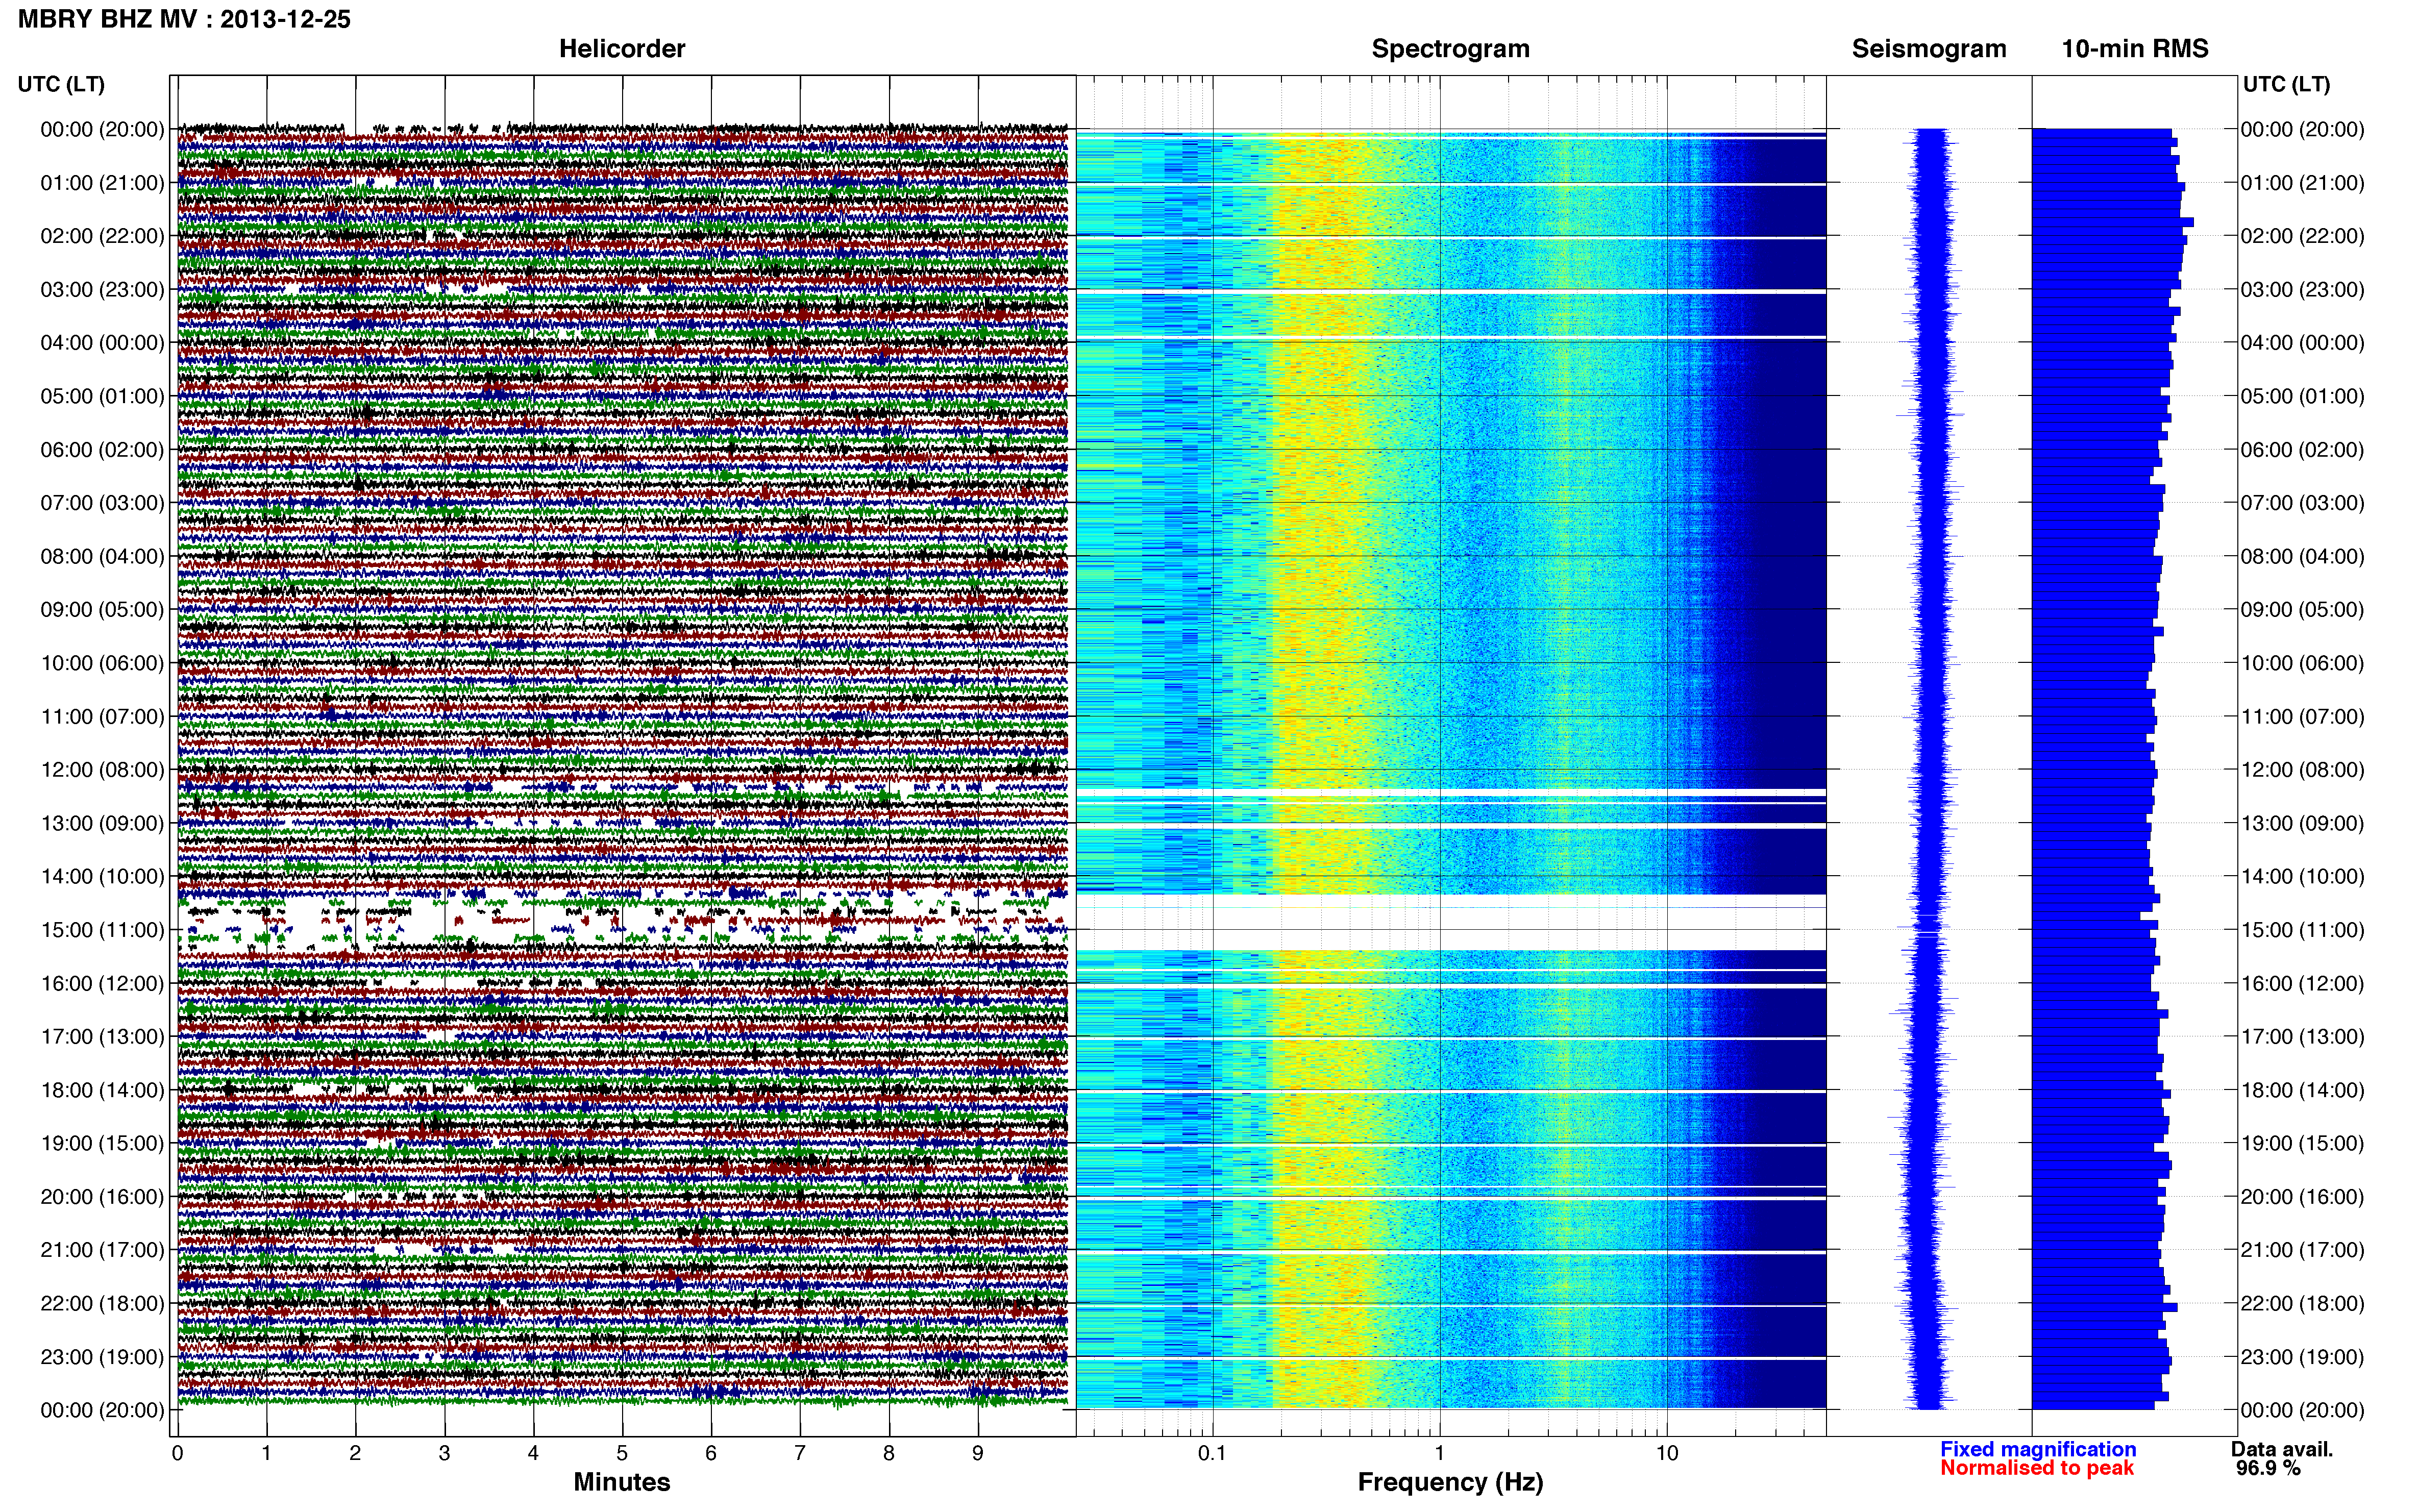Screen dimensions: 2419x1512
Task: Click minute tick label 7
Action: tap(800, 1453)
